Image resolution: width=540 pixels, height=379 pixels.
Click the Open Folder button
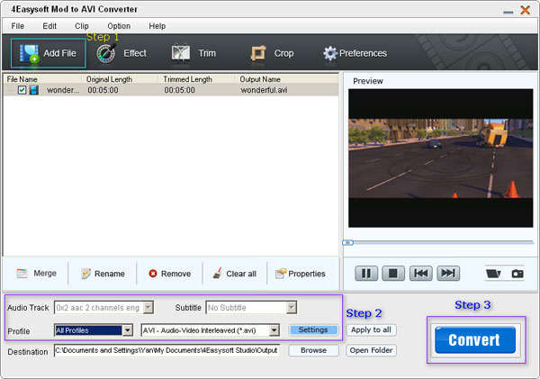[371, 350]
